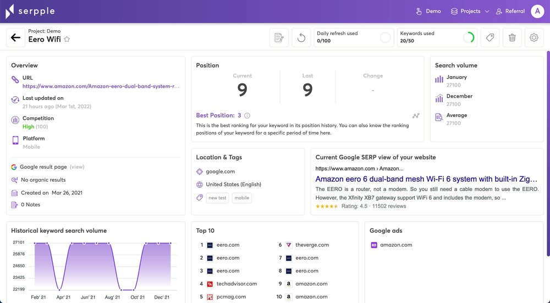Open the user avatar A menu
This screenshot has width=550, height=303.
(537, 11)
